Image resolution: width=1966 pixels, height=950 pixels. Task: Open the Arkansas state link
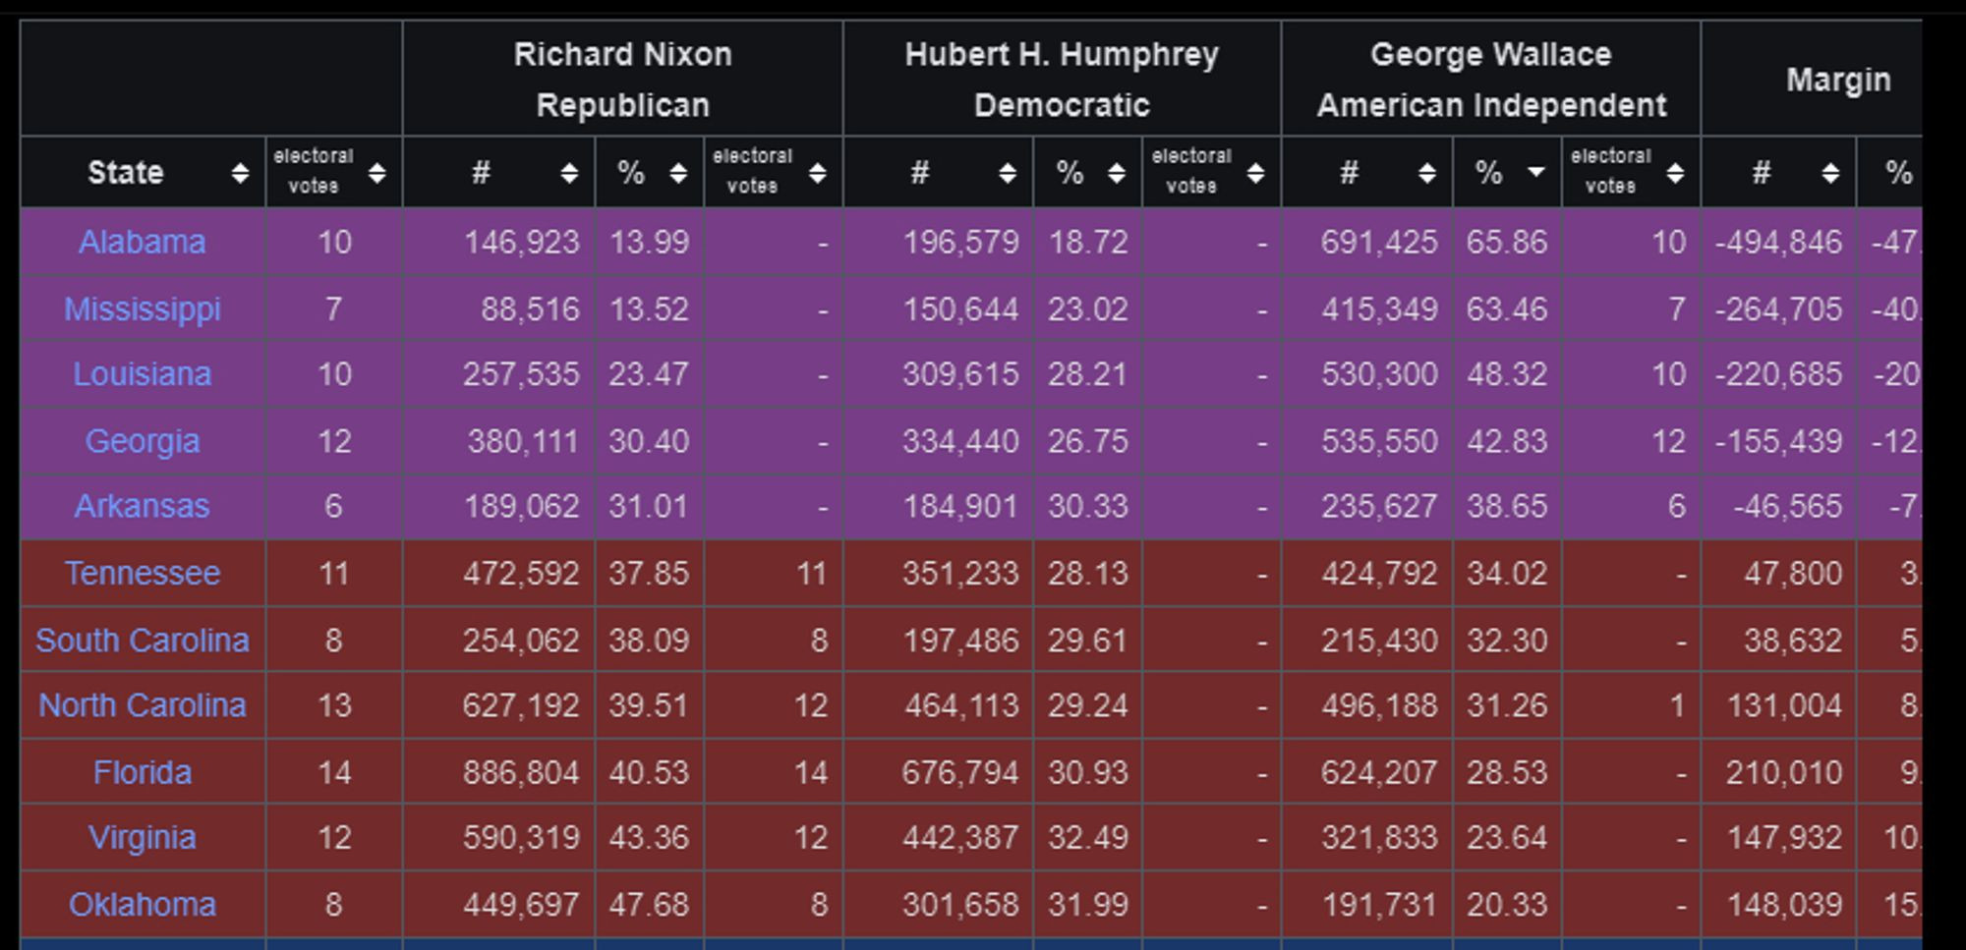tap(143, 506)
